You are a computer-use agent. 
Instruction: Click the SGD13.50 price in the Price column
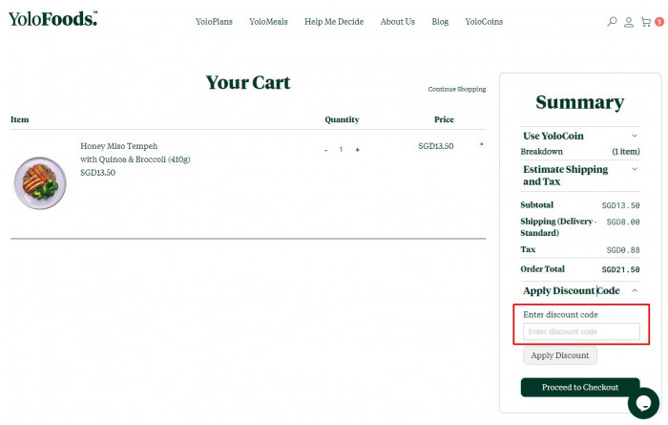click(435, 146)
